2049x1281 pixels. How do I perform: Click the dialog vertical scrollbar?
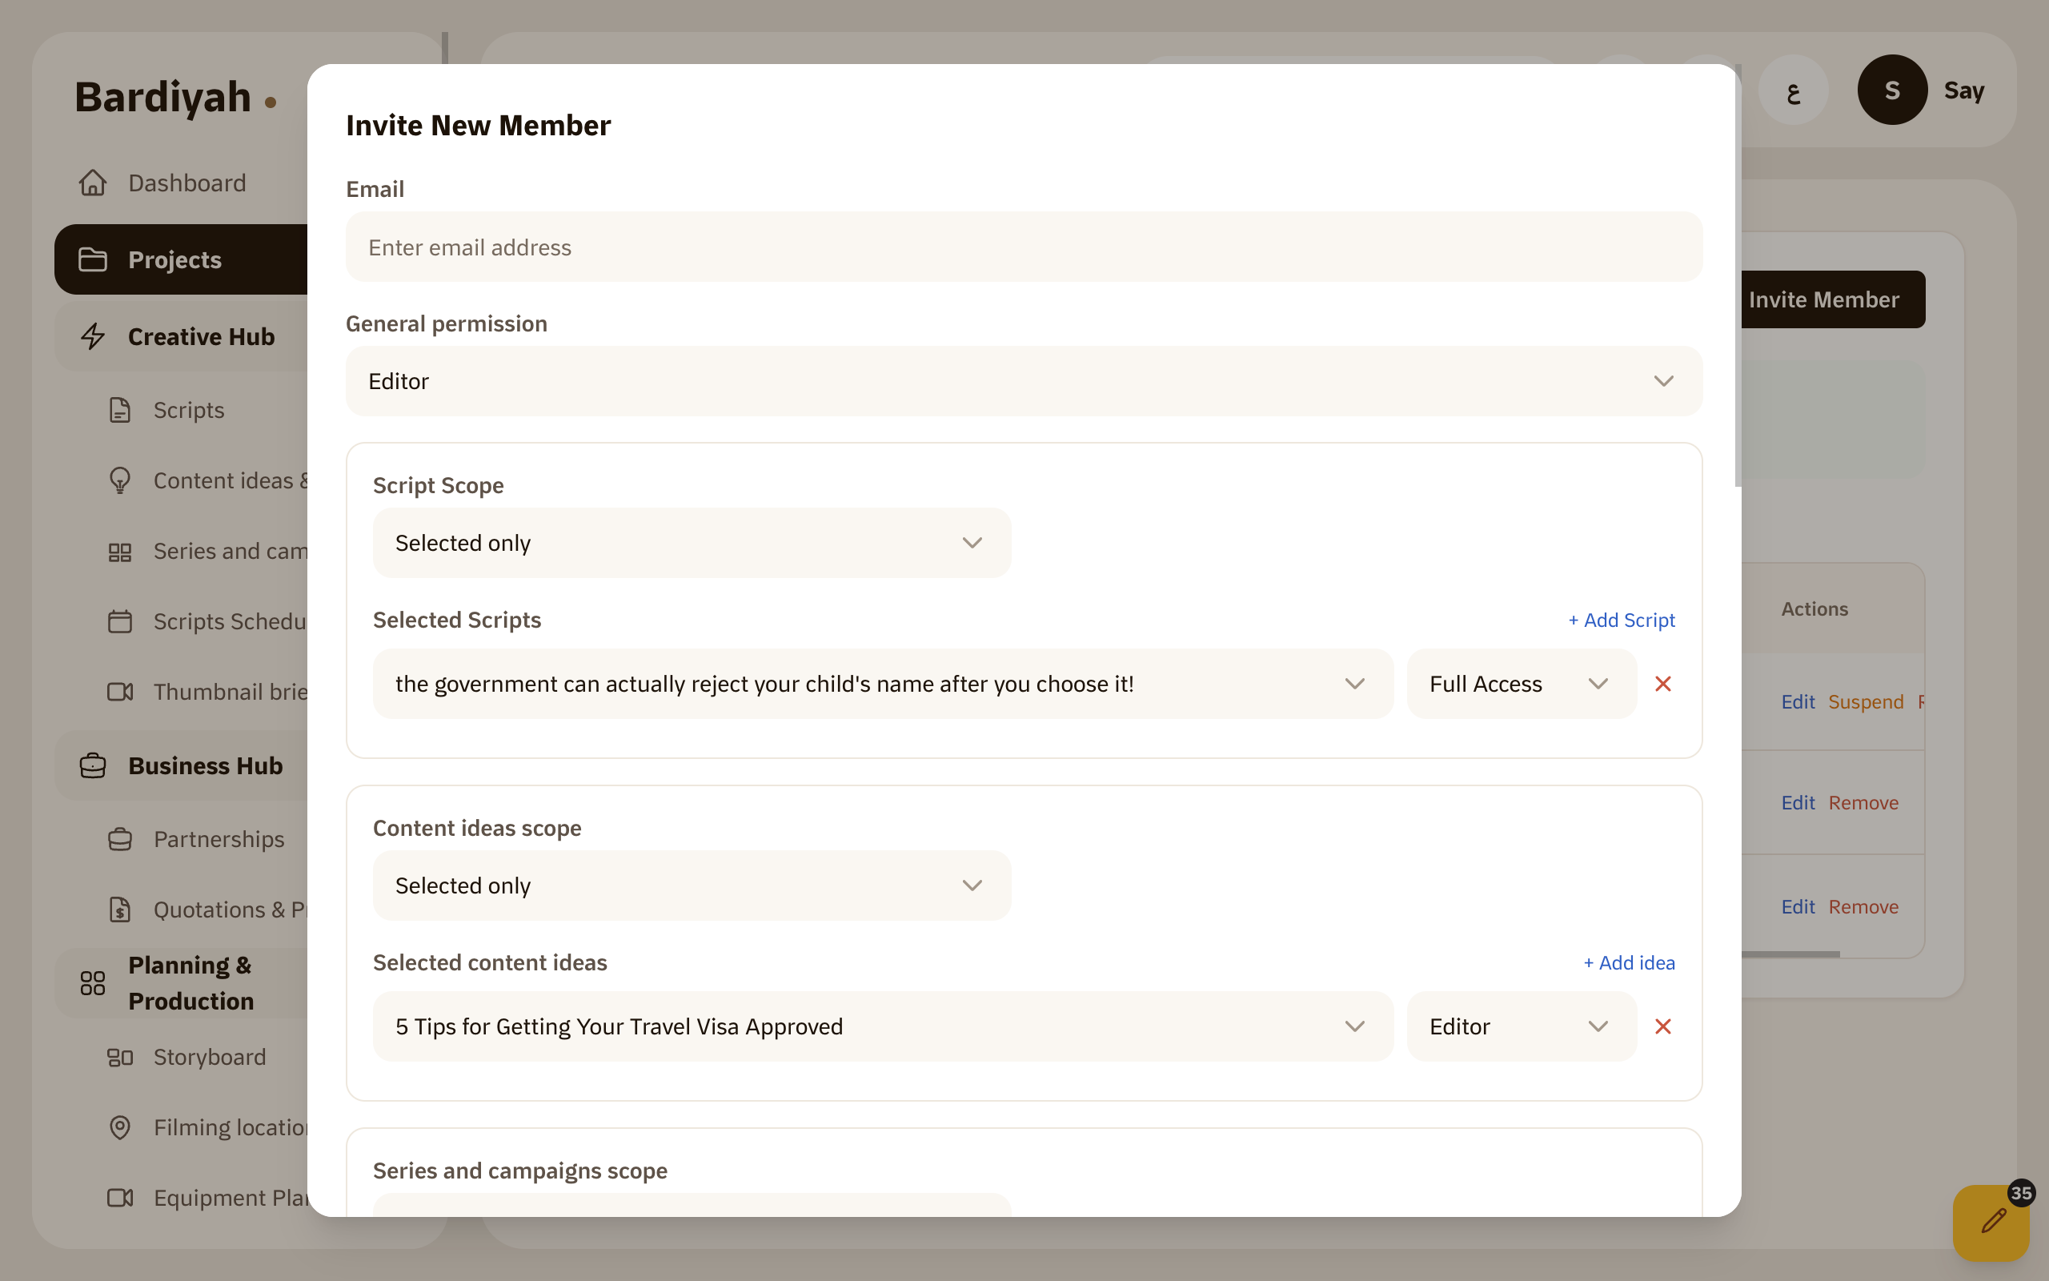1738,275
